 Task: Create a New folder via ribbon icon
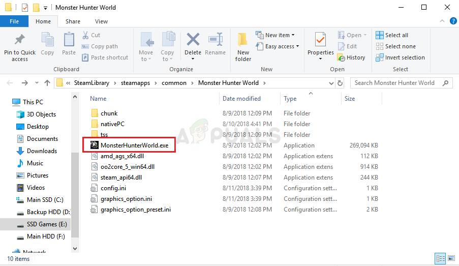pos(242,40)
